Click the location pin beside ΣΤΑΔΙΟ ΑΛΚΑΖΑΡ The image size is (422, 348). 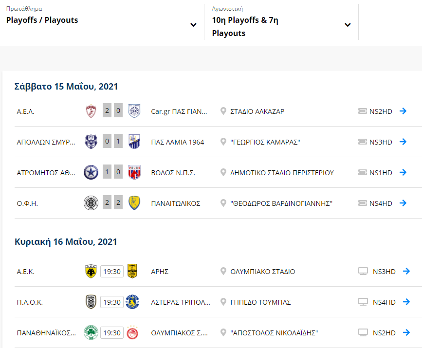click(223, 111)
